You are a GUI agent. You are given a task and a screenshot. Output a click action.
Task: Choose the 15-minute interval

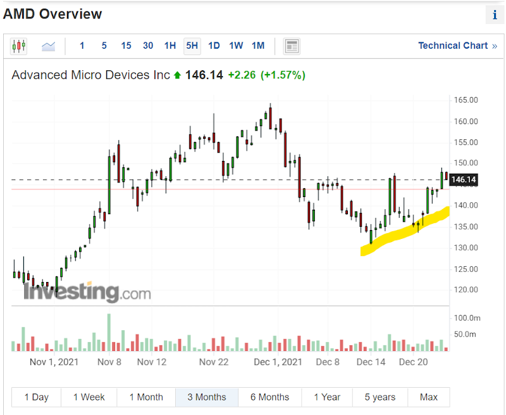pyautogui.click(x=126, y=46)
